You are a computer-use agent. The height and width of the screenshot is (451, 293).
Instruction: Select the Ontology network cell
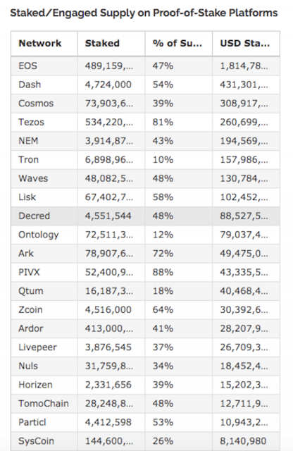44,235
